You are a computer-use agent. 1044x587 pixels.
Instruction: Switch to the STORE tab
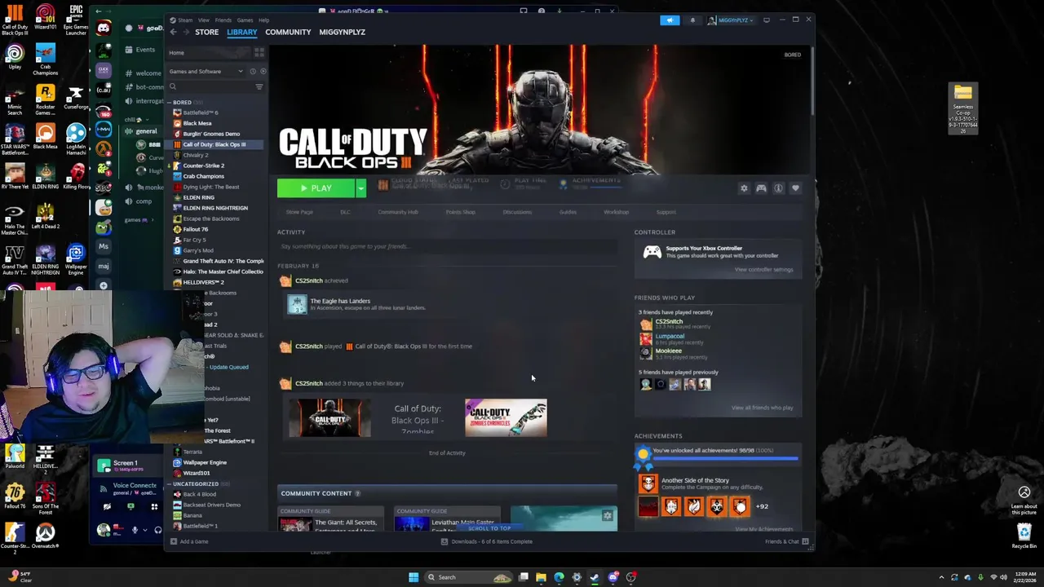tap(206, 32)
